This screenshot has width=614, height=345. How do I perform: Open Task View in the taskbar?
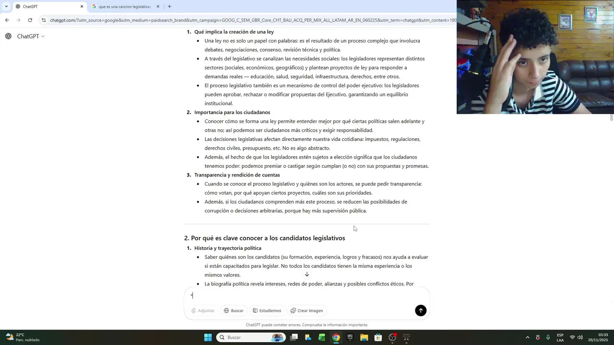294,337
